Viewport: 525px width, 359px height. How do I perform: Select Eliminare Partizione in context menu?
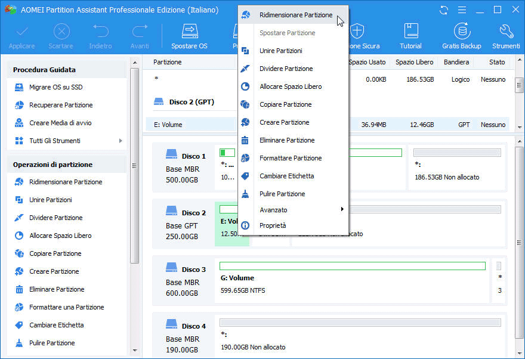(293, 140)
